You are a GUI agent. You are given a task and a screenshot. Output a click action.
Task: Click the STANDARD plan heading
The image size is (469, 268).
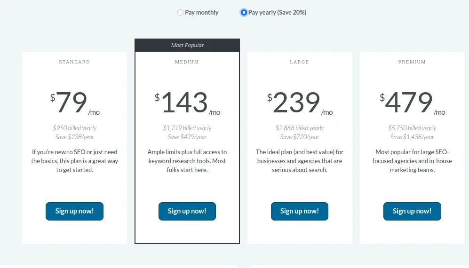coord(74,62)
